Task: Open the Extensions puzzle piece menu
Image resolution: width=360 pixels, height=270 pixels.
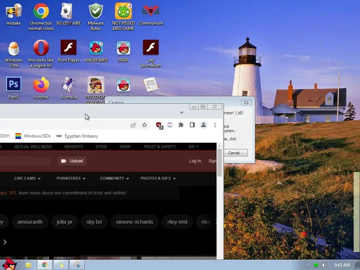Action: [x=181, y=125]
